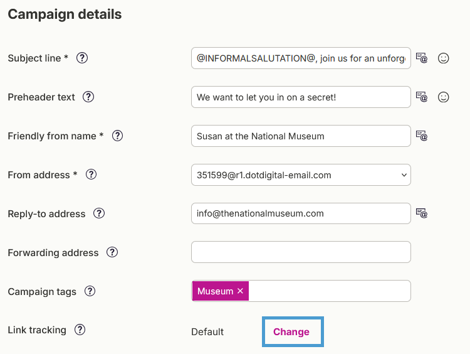Screen dimensions: 470x354
Task: Change link tracking setting
Action: pyautogui.click(x=291, y=332)
